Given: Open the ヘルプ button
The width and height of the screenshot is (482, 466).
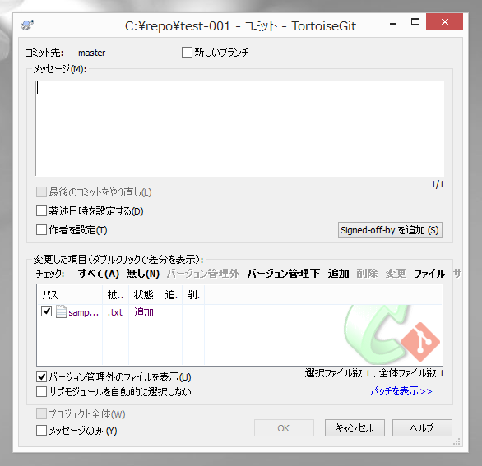Looking at the screenshot, I should click(422, 427).
